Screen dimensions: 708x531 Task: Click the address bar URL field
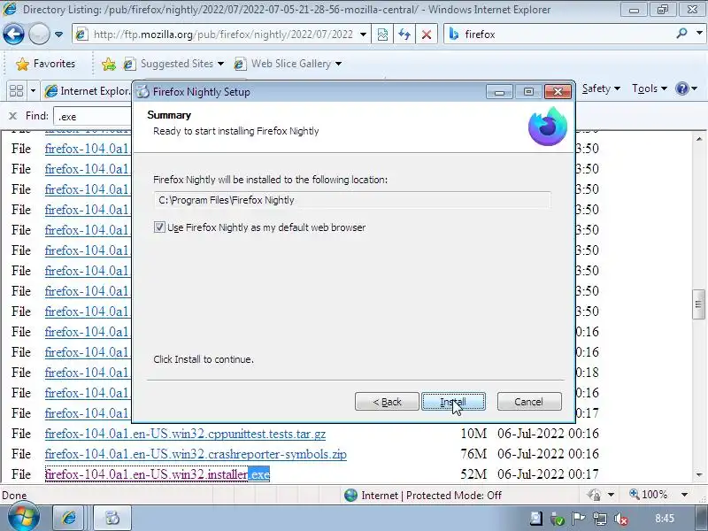point(224,35)
